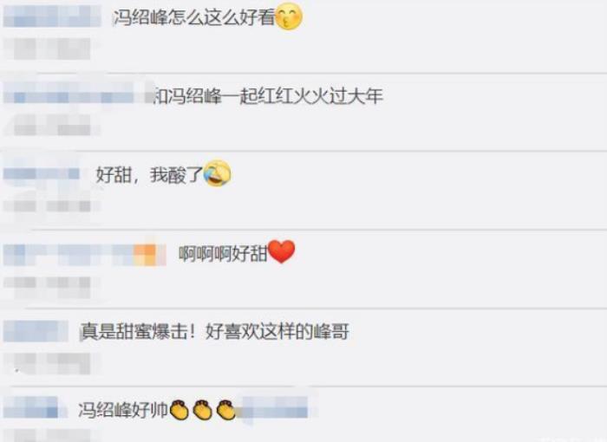Click the first clapping hands emoji
This screenshot has height=442, width=607.
pos(179,410)
